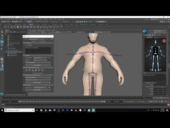Select the head effector on the HumanIK figure

[x=155, y=42]
